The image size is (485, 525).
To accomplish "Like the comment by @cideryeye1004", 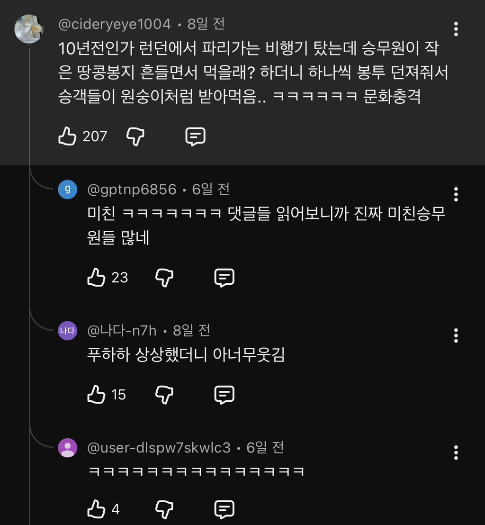I will pos(67,136).
